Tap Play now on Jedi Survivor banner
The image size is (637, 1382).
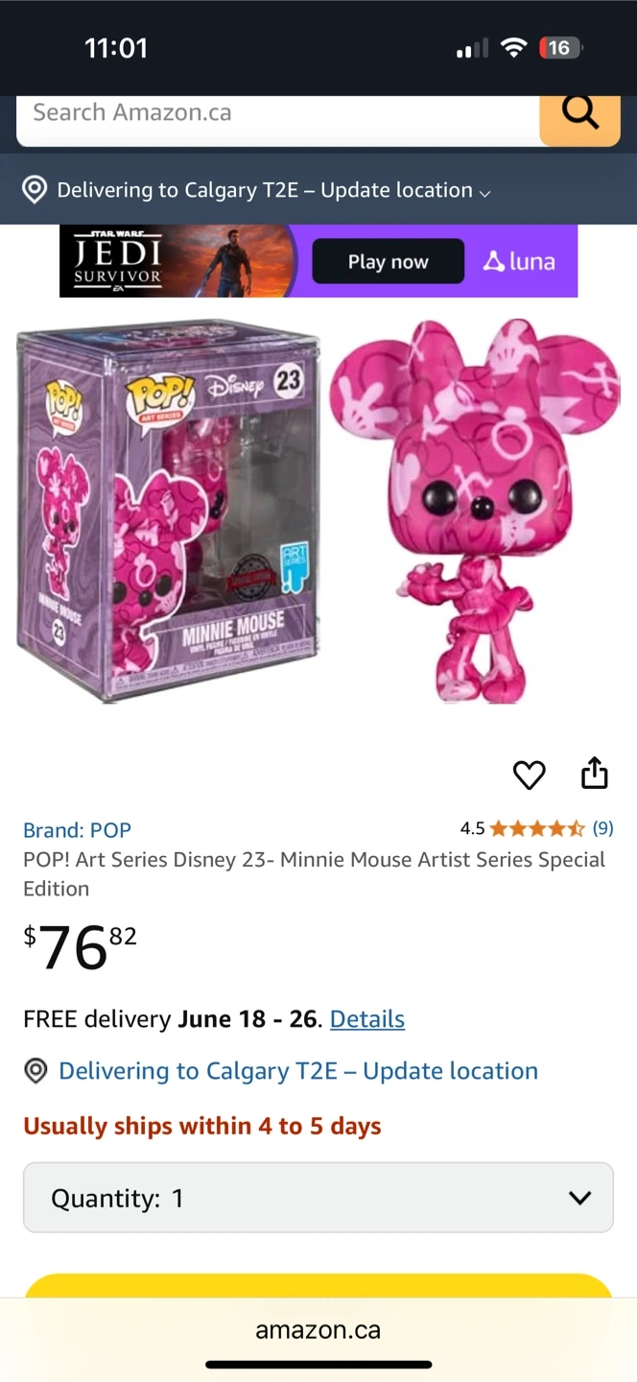tap(388, 261)
